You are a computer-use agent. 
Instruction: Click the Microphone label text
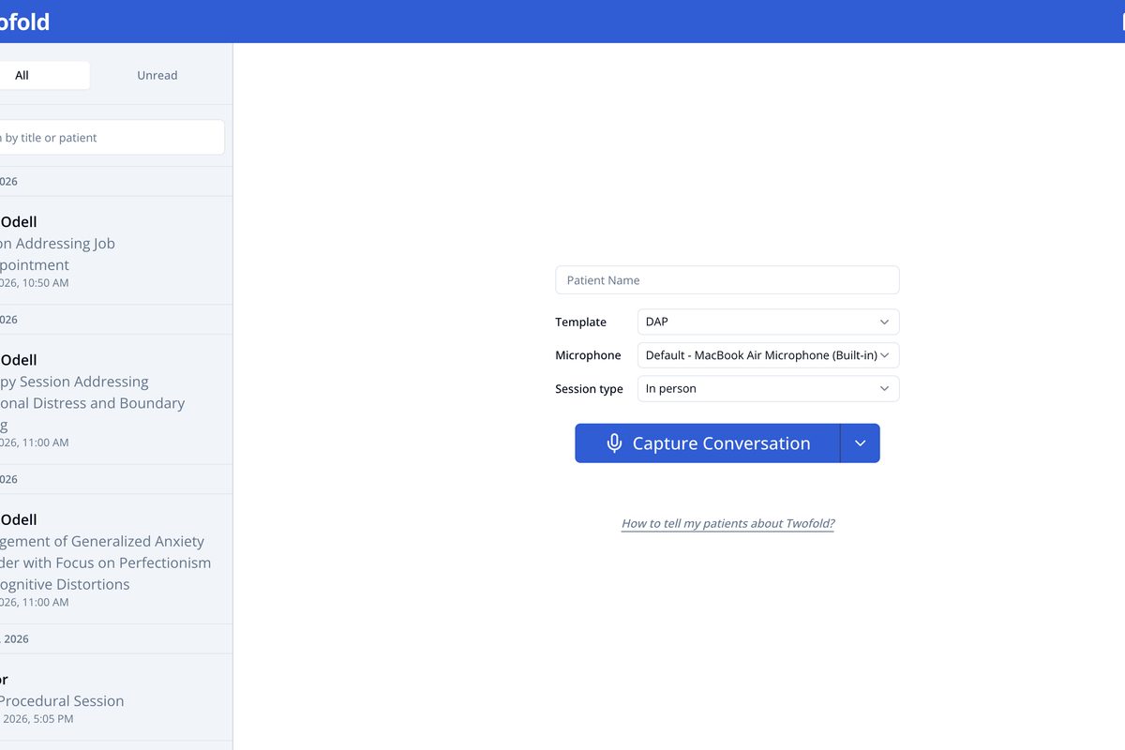tap(588, 355)
